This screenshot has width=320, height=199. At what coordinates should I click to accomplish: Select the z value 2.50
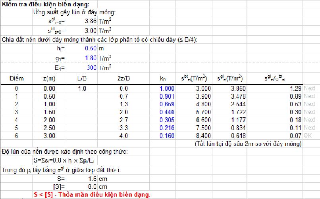(49, 128)
